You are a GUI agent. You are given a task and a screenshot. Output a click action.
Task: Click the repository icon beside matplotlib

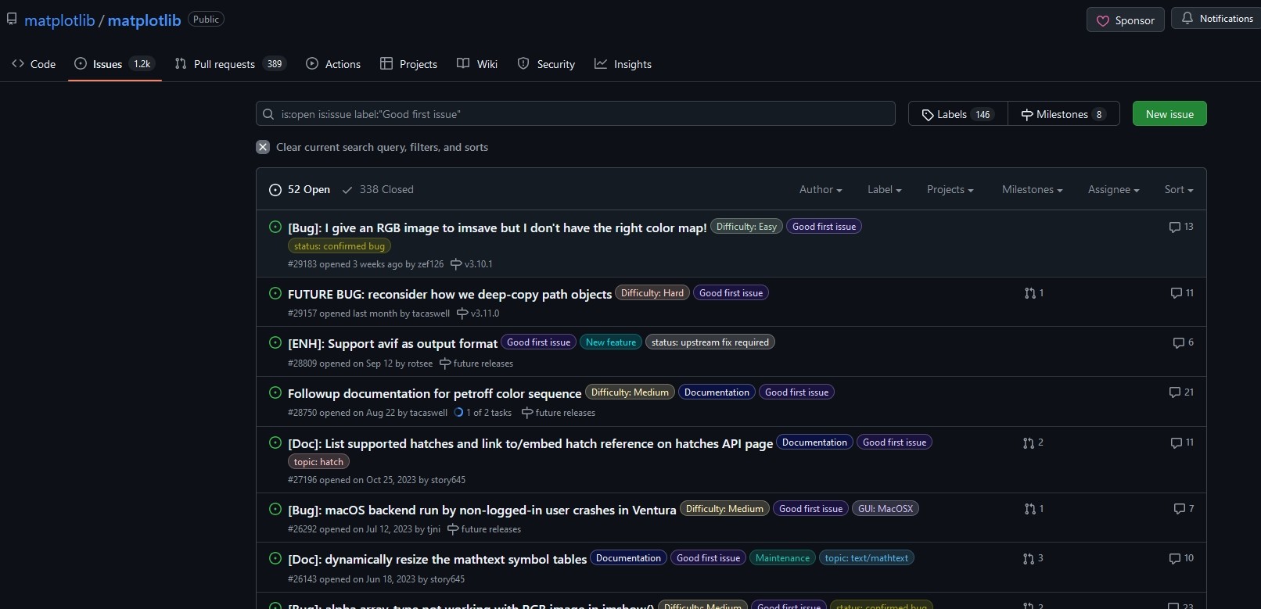(11, 19)
